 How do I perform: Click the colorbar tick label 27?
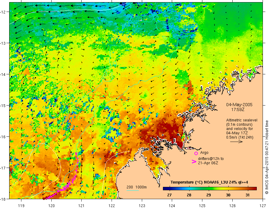169,195
